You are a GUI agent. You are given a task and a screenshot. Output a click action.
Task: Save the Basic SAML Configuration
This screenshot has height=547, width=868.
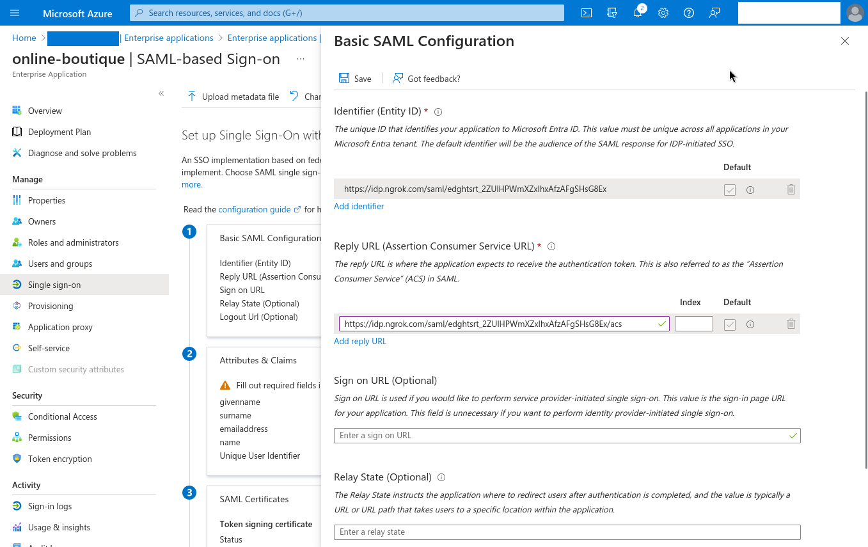tap(354, 78)
